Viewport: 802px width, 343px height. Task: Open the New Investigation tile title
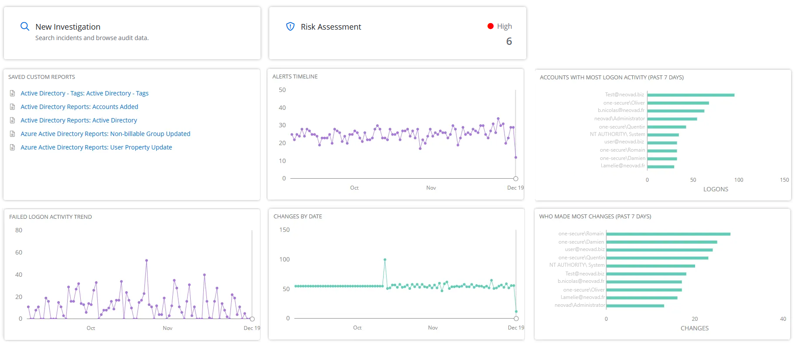pyautogui.click(x=68, y=27)
